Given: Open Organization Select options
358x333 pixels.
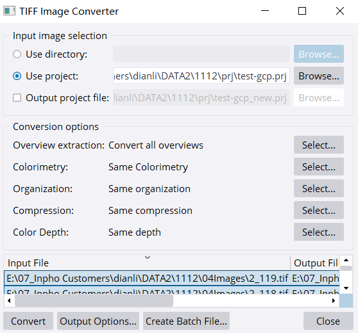Looking at the screenshot, I should [319, 188].
